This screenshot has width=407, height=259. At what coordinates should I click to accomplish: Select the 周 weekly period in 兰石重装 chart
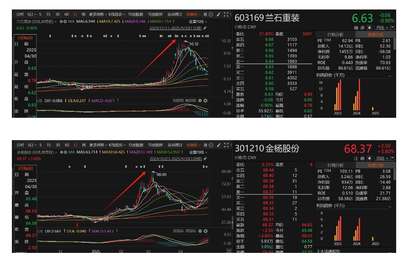83,14
